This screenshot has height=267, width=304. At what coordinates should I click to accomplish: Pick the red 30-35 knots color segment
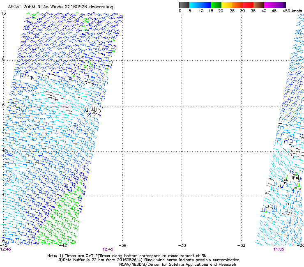248,5
